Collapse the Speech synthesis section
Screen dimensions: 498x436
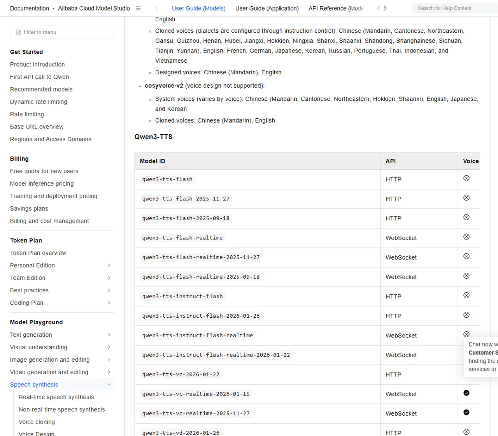[109, 385]
